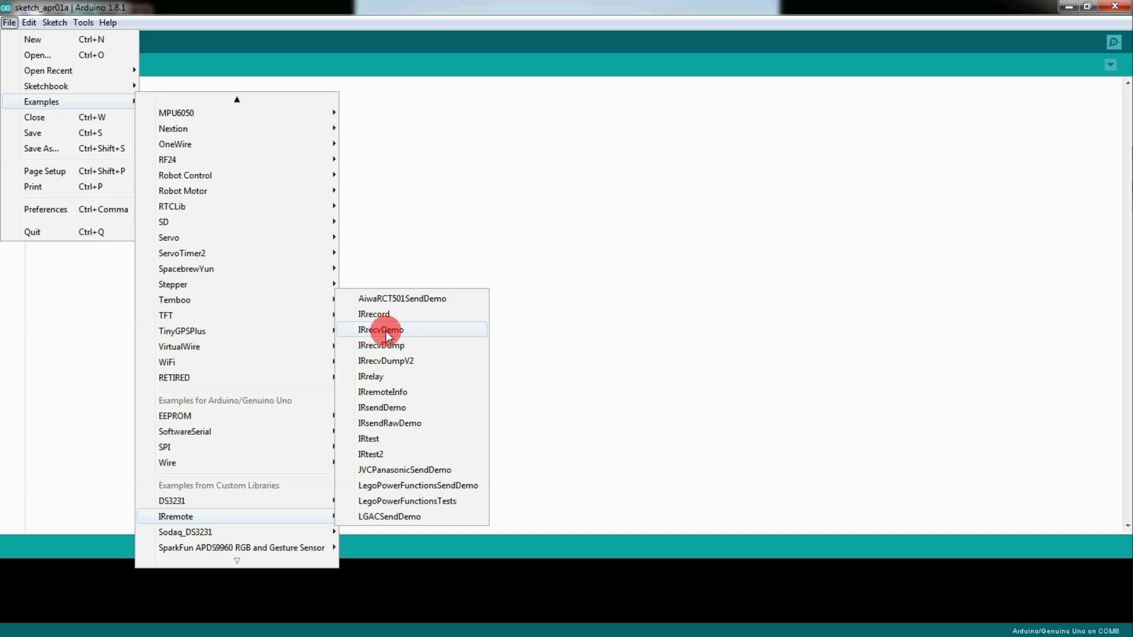1133x637 pixels.
Task: Click editor scrollbar up arrow
Action: (1128, 83)
